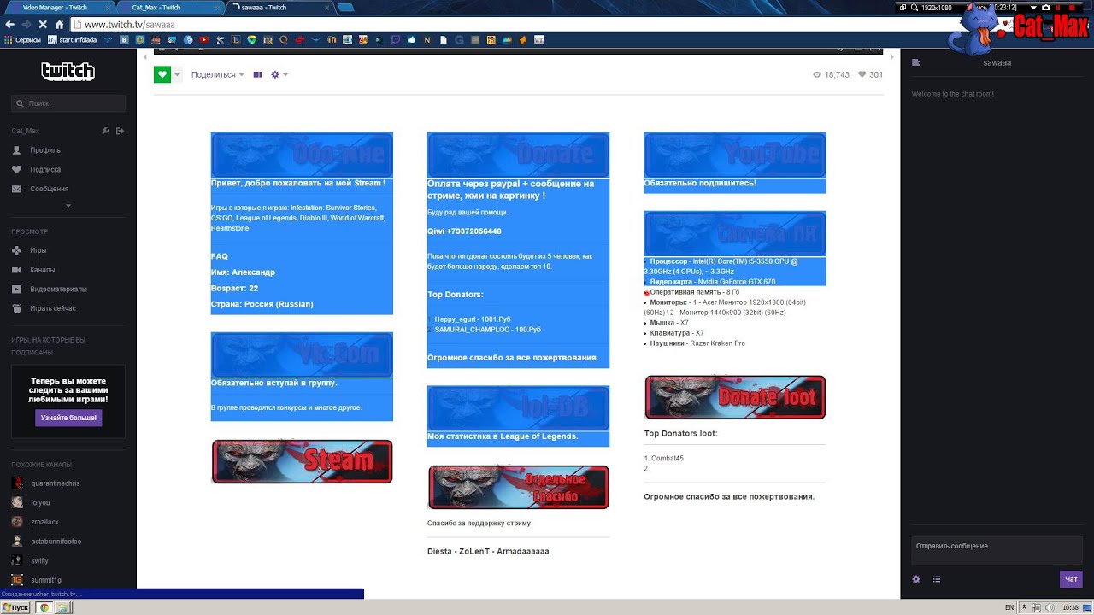
Task: Open the YouTube bookmark icon
Action: [203, 40]
